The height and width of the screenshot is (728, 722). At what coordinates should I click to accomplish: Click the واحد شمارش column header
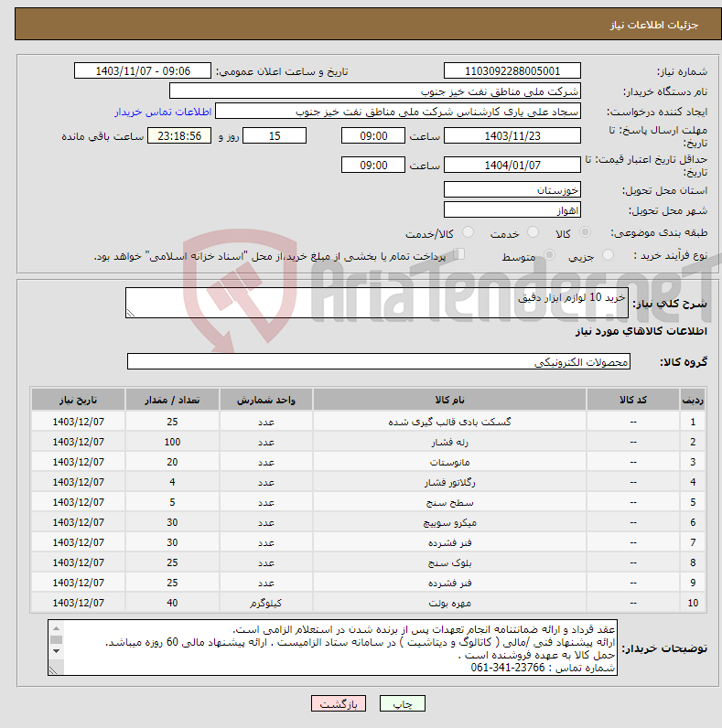(x=265, y=400)
